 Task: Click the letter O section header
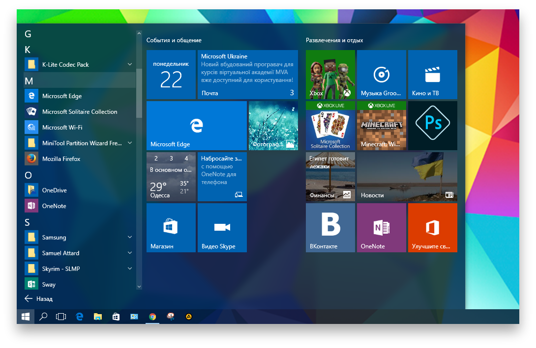tap(29, 175)
